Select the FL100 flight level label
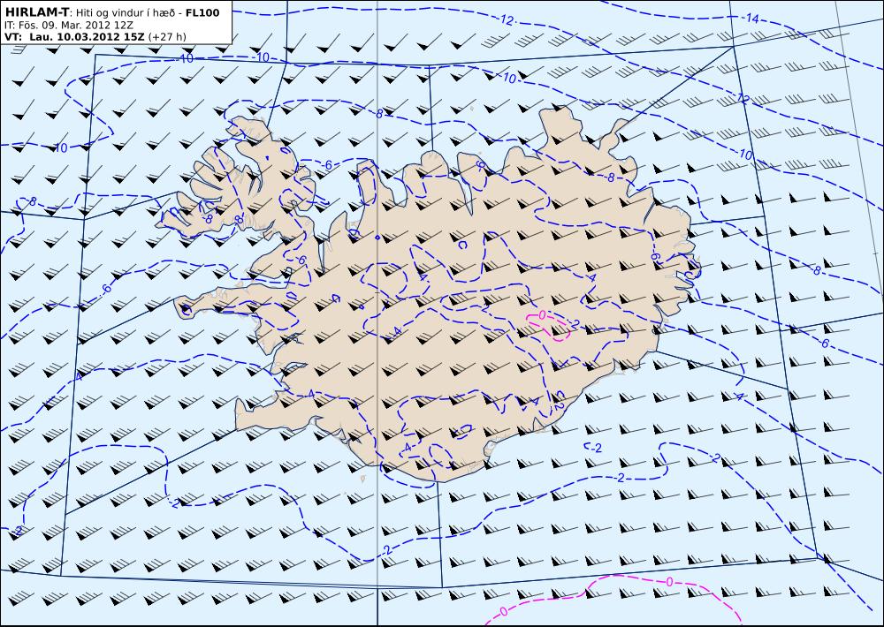884x627 pixels. coord(202,12)
